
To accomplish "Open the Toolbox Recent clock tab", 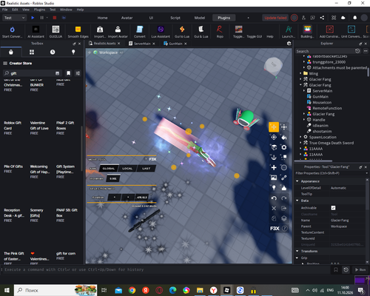I will point(53,52).
